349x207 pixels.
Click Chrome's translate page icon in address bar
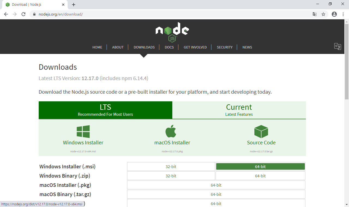click(315, 14)
